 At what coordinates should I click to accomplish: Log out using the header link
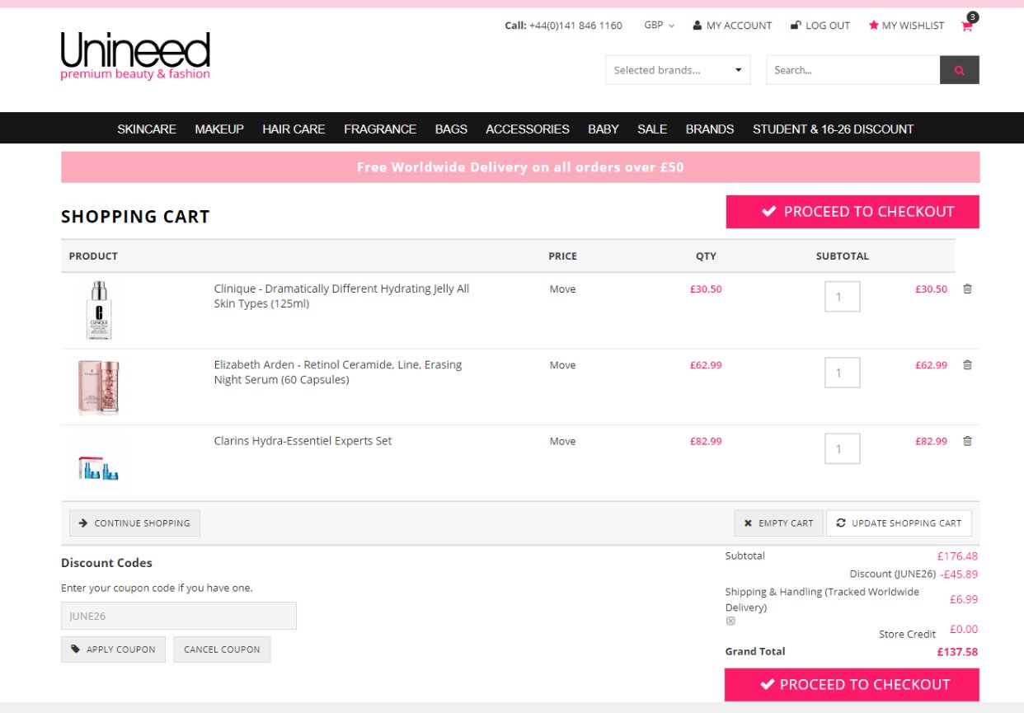(x=820, y=26)
